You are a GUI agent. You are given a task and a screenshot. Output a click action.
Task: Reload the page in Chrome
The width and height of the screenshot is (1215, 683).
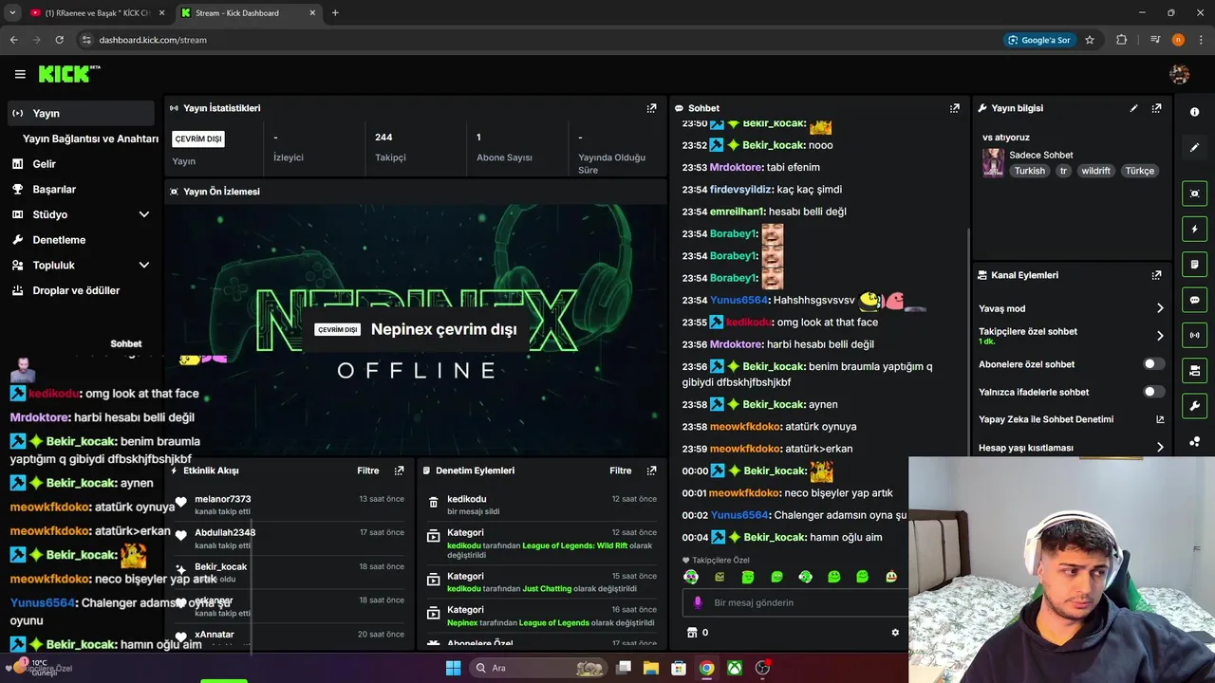click(59, 40)
